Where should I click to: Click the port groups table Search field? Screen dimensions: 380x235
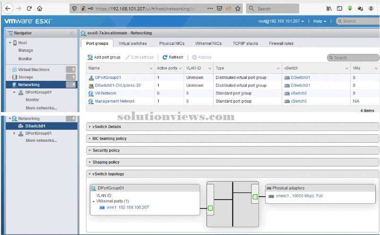pyautogui.click(x=353, y=58)
